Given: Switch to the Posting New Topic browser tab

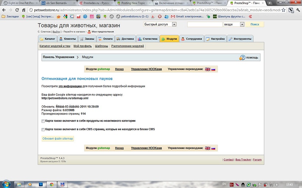Looking at the screenshot, I should (x=134, y=3).
